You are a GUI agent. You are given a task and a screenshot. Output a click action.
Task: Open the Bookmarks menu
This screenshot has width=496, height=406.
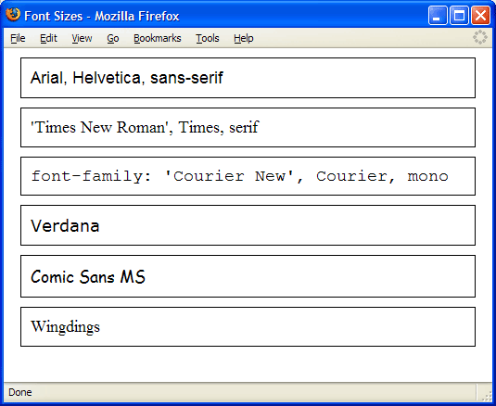(x=158, y=38)
